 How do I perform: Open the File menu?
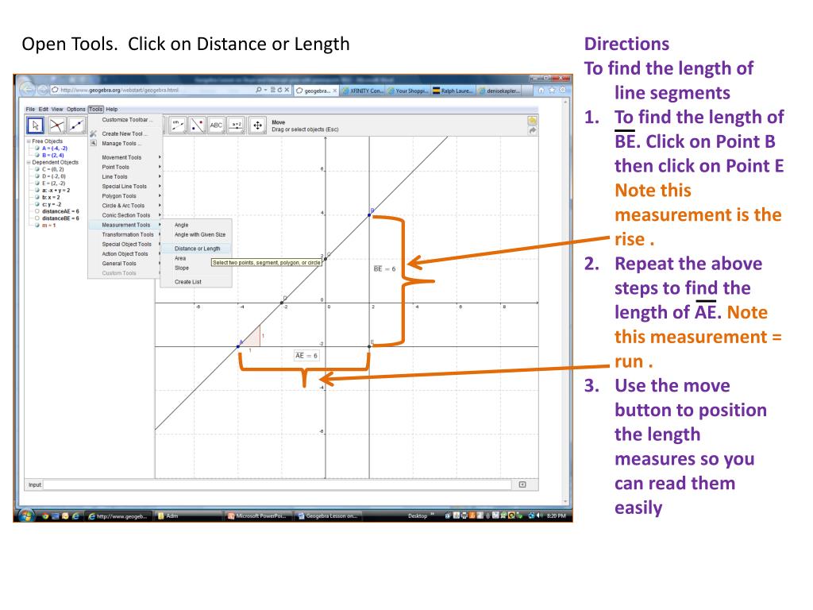[x=30, y=110]
